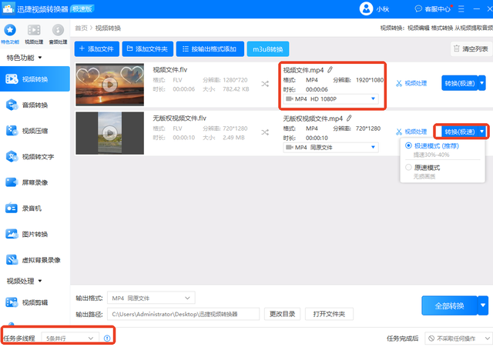Viewport: 493px width, 347px height.
Task: Expand convert mode arrow for 视频文件.flv
Action: [482, 83]
